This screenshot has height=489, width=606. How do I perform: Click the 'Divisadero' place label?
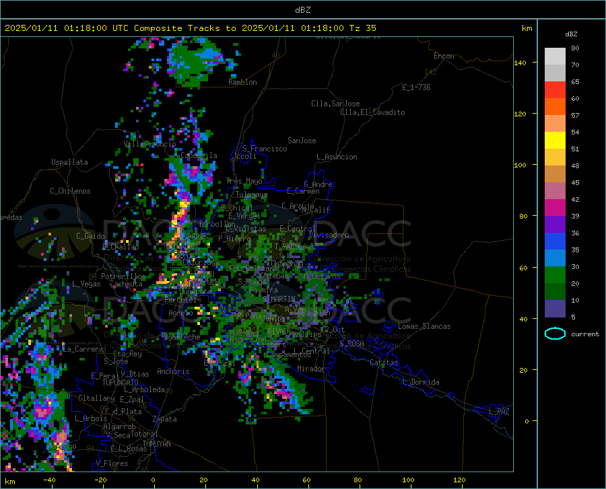[x=329, y=235]
